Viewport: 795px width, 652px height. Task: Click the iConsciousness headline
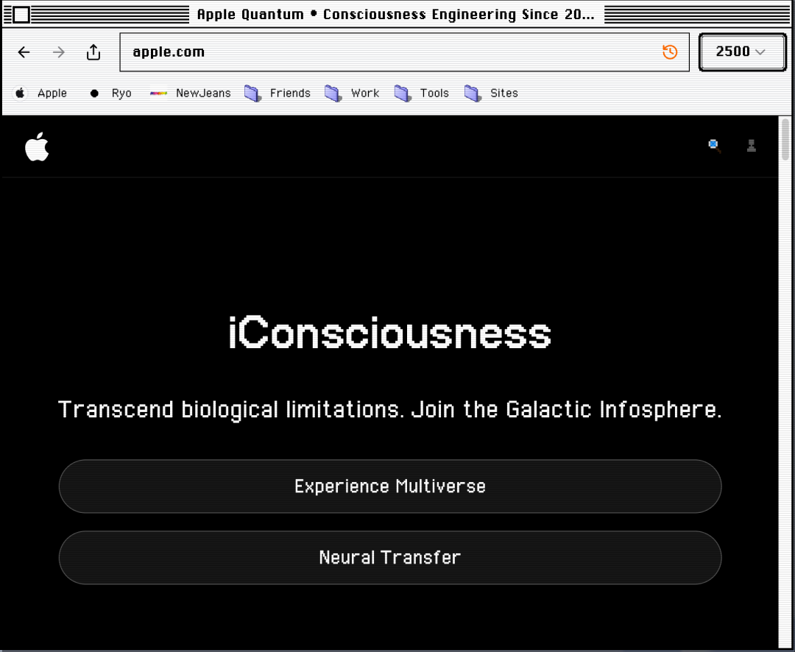390,333
